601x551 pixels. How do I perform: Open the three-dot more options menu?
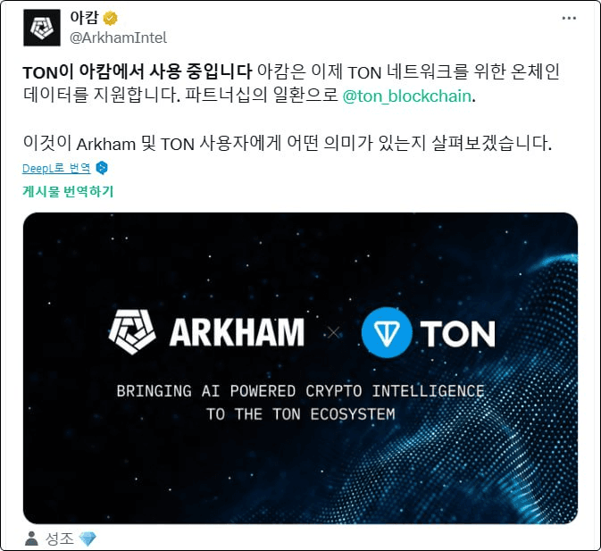point(569,18)
